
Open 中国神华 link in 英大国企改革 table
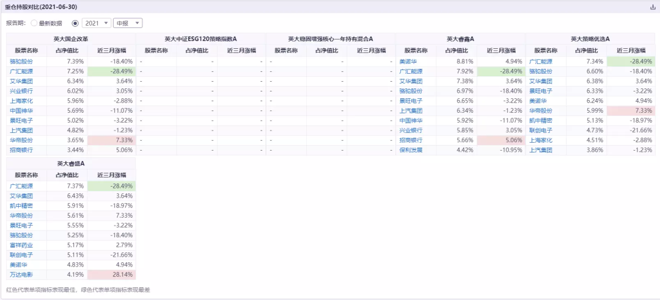[x=21, y=111]
